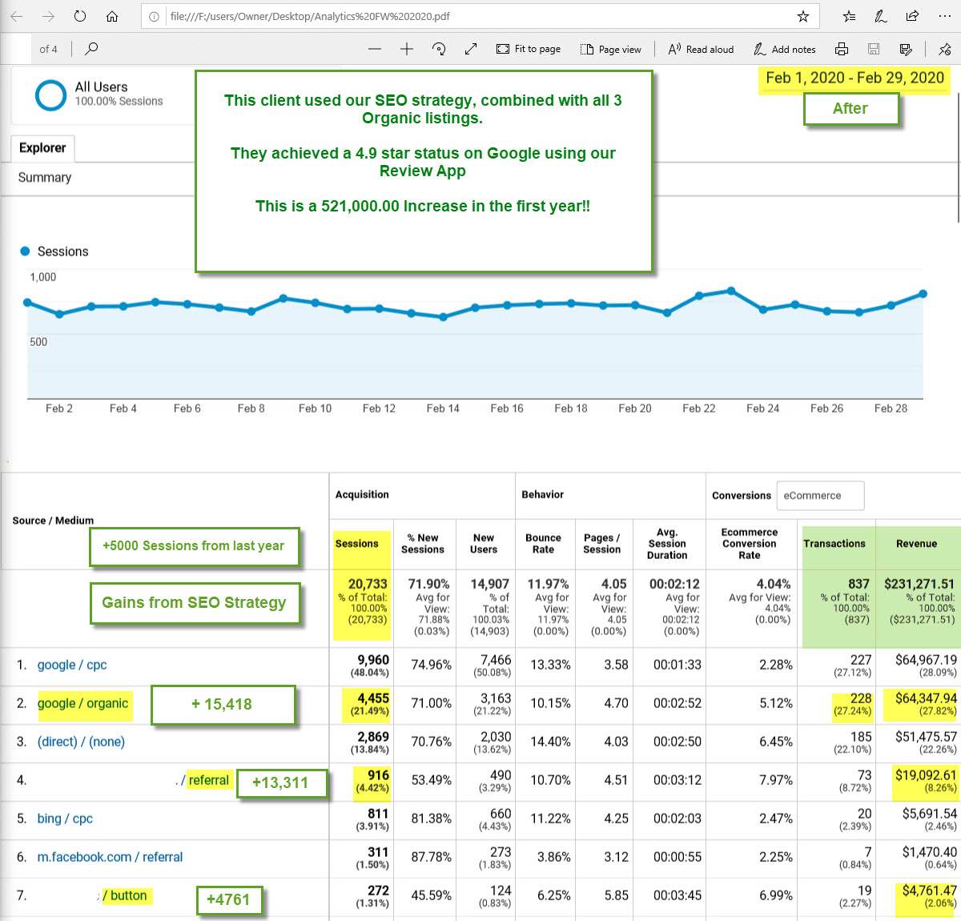Click the Behavior group header
The height and width of the screenshot is (921, 961).
(x=542, y=495)
